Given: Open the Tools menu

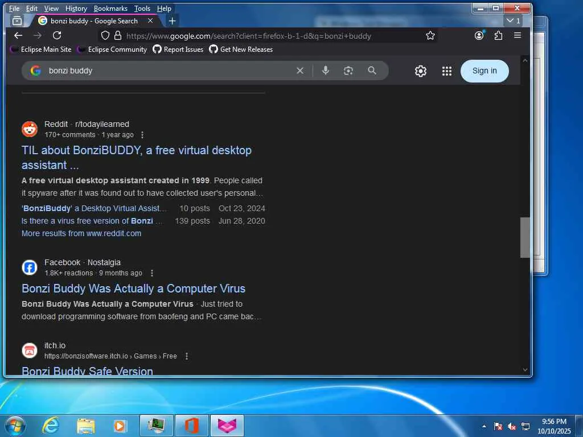Looking at the screenshot, I should coord(142,8).
